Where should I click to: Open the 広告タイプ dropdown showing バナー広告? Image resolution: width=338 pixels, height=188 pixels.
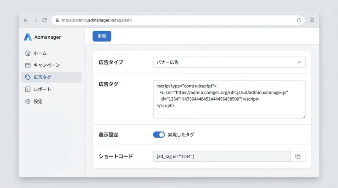point(229,62)
